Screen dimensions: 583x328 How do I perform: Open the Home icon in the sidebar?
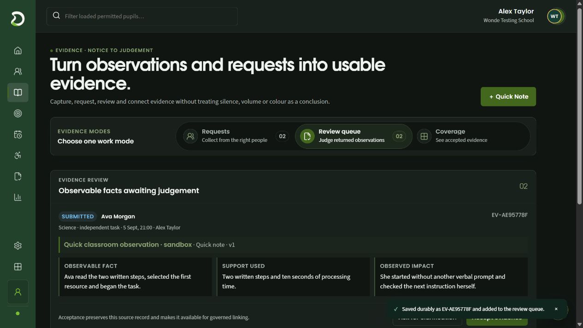(x=18, y=51)
